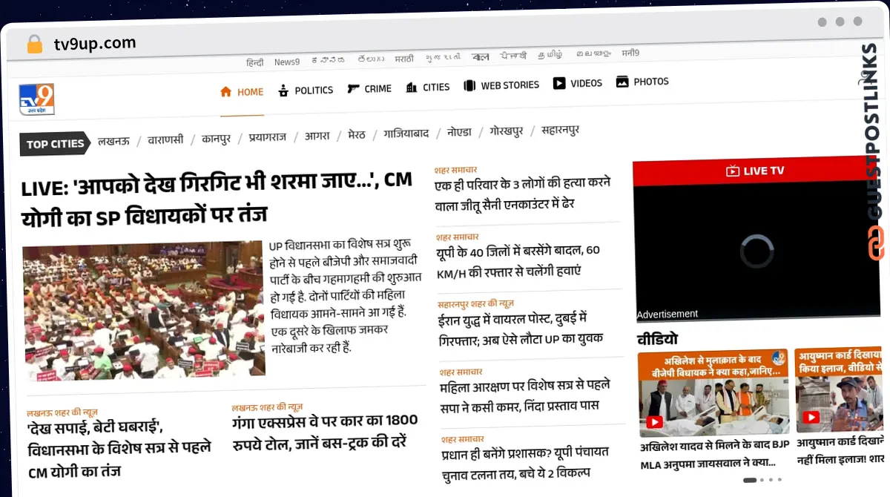Click सहारनपुर शहर की न्यूज़ category tag
Screen dimensions: 890x497
point(475,304)
